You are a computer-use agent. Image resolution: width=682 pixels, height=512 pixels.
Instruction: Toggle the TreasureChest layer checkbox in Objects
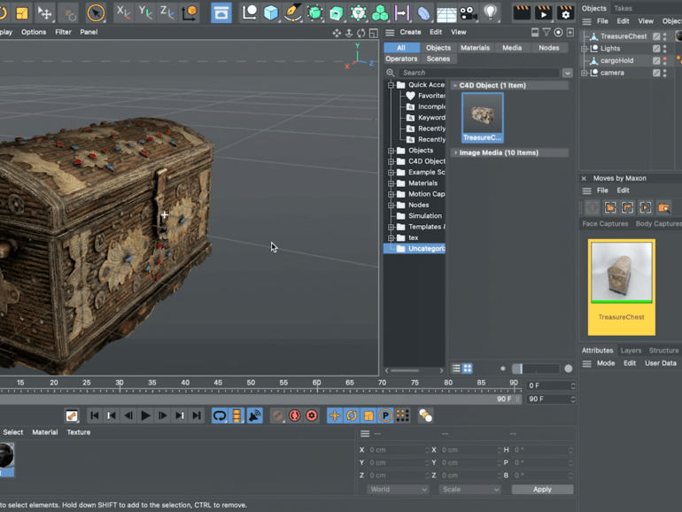point(656,36)
